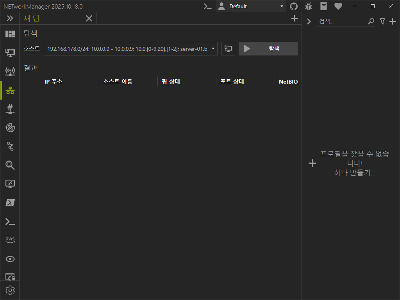Open the GitHub icon link
400x300 pixels.
coord(294,6)
